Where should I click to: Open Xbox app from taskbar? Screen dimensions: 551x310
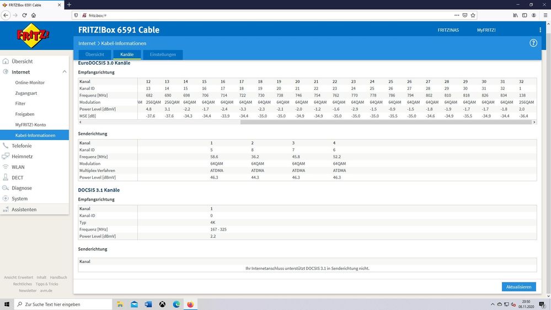[162, 304]
